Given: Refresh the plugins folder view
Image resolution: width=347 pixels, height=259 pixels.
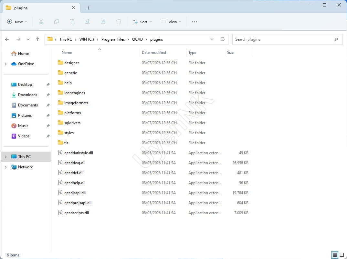Looking at the screenshot, I should (222, 39).
